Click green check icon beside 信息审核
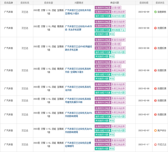 [155, 12]
